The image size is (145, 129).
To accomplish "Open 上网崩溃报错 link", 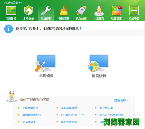I will click(x=30, y=108).
